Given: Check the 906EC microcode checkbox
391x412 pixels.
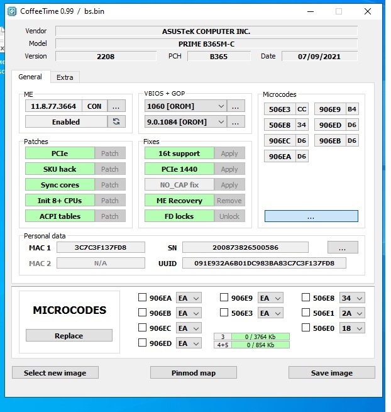Looking at the screenshot, I should [142, 328].
